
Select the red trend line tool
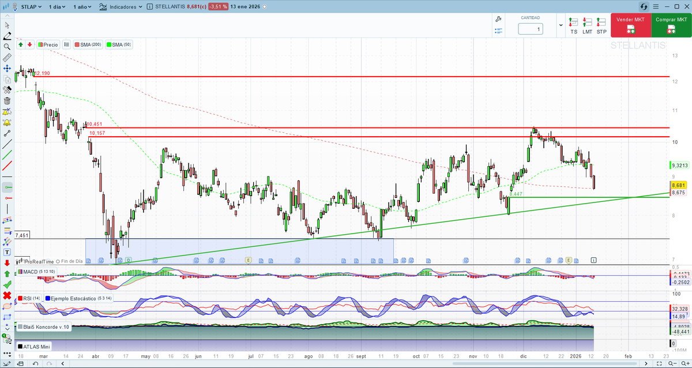[x=7, y=166]
